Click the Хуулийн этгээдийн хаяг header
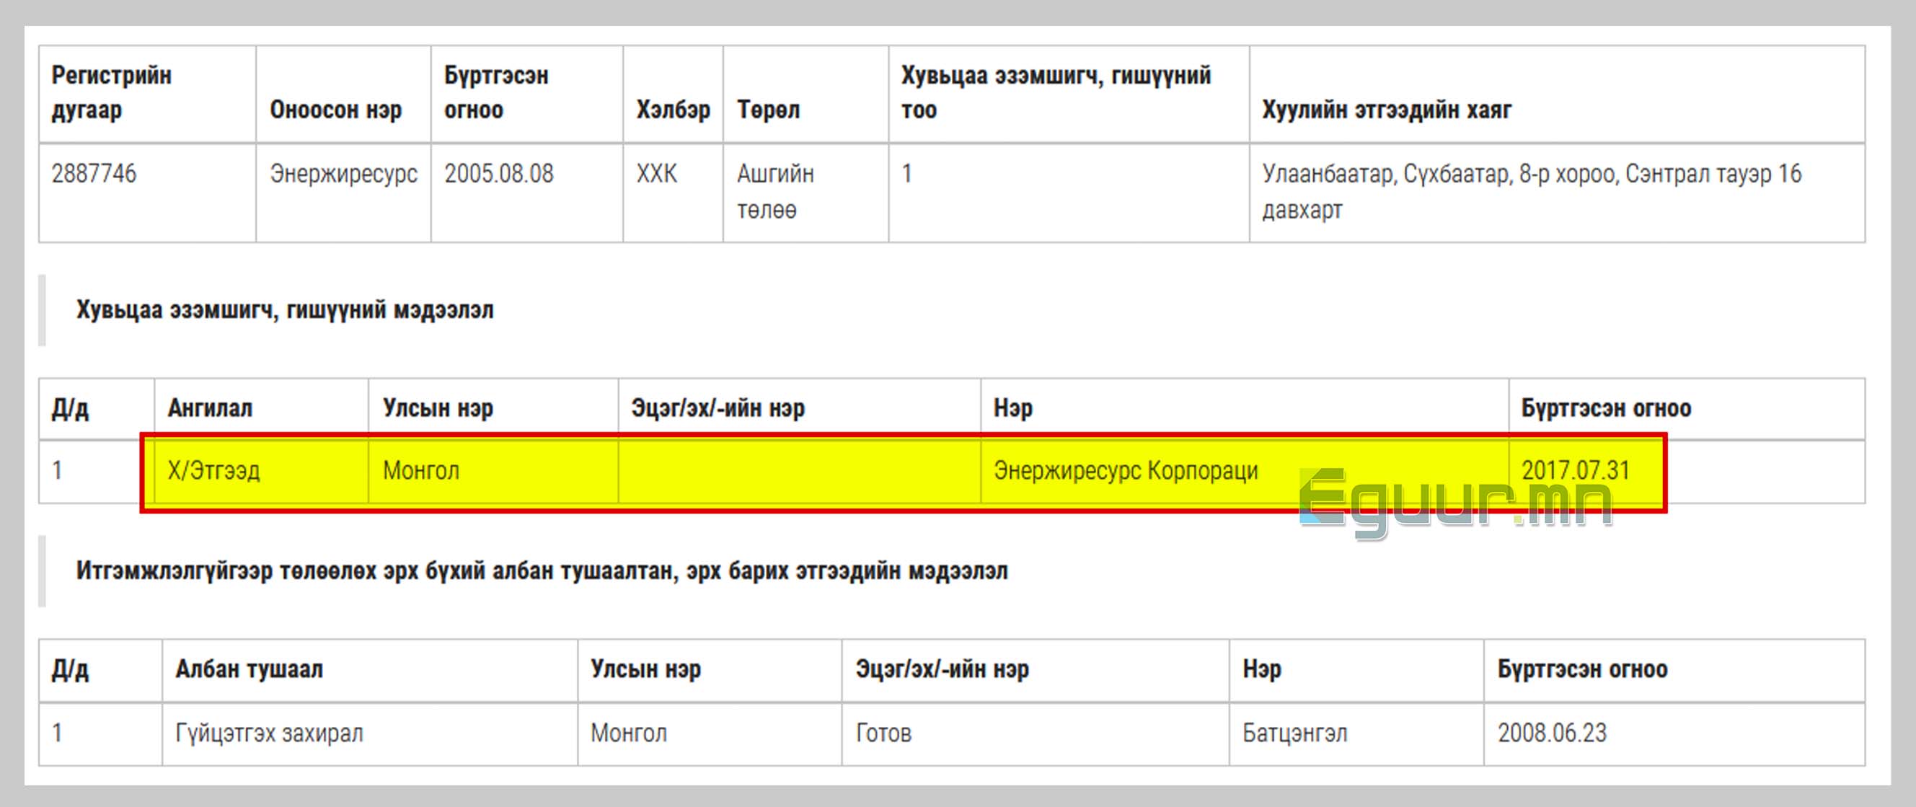The width and height of the screenshot is (1916, 807). click(x=1557, y=94)
